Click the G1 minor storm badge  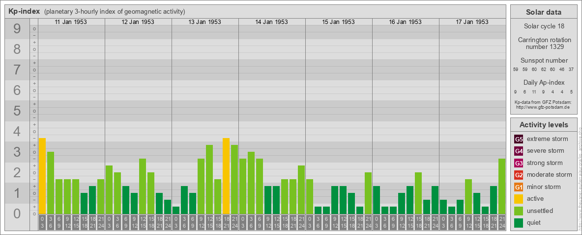(x=519, y=187)
